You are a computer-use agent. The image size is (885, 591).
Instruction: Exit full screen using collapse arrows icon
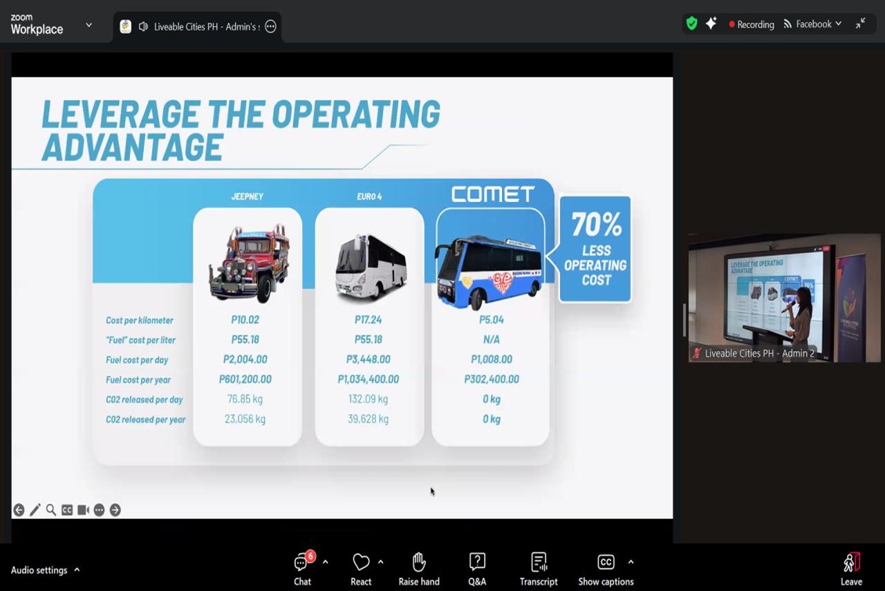point(860,24)
